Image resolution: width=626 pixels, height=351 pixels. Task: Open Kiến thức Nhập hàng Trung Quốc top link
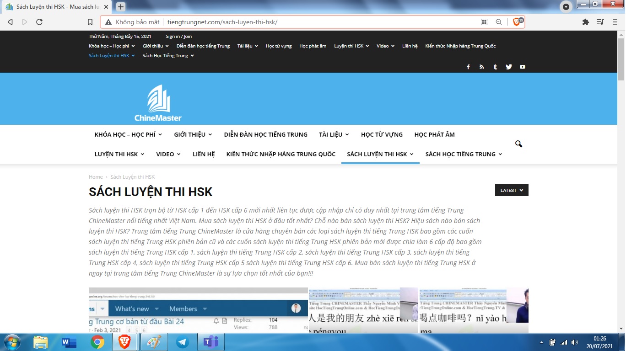(x=460, y=46)
